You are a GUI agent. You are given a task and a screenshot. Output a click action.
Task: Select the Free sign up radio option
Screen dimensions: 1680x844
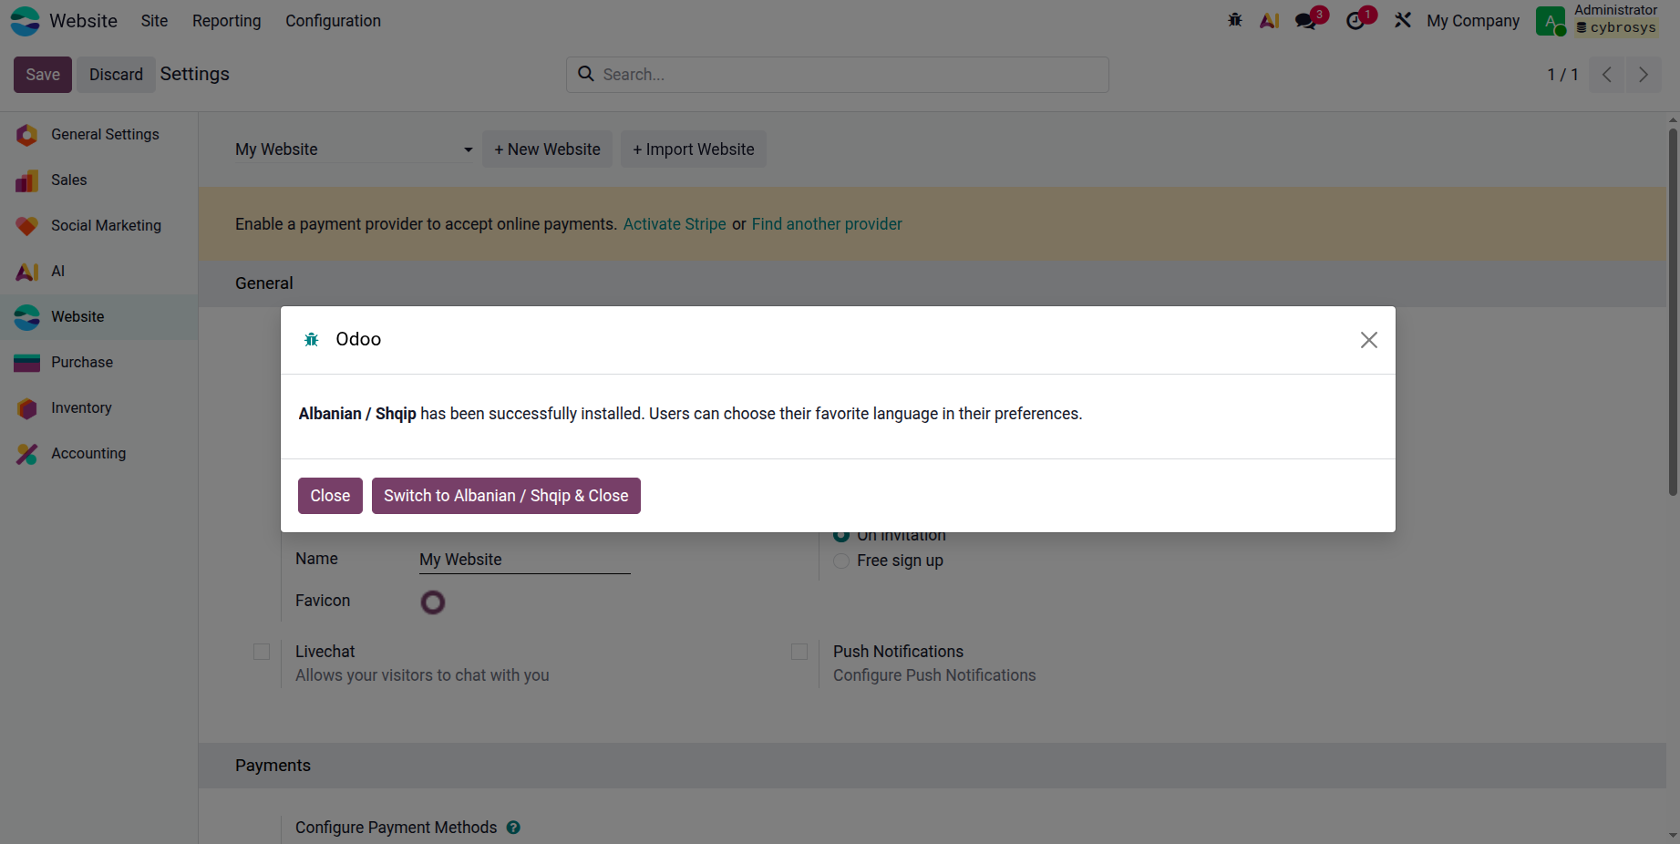[841, 561]
